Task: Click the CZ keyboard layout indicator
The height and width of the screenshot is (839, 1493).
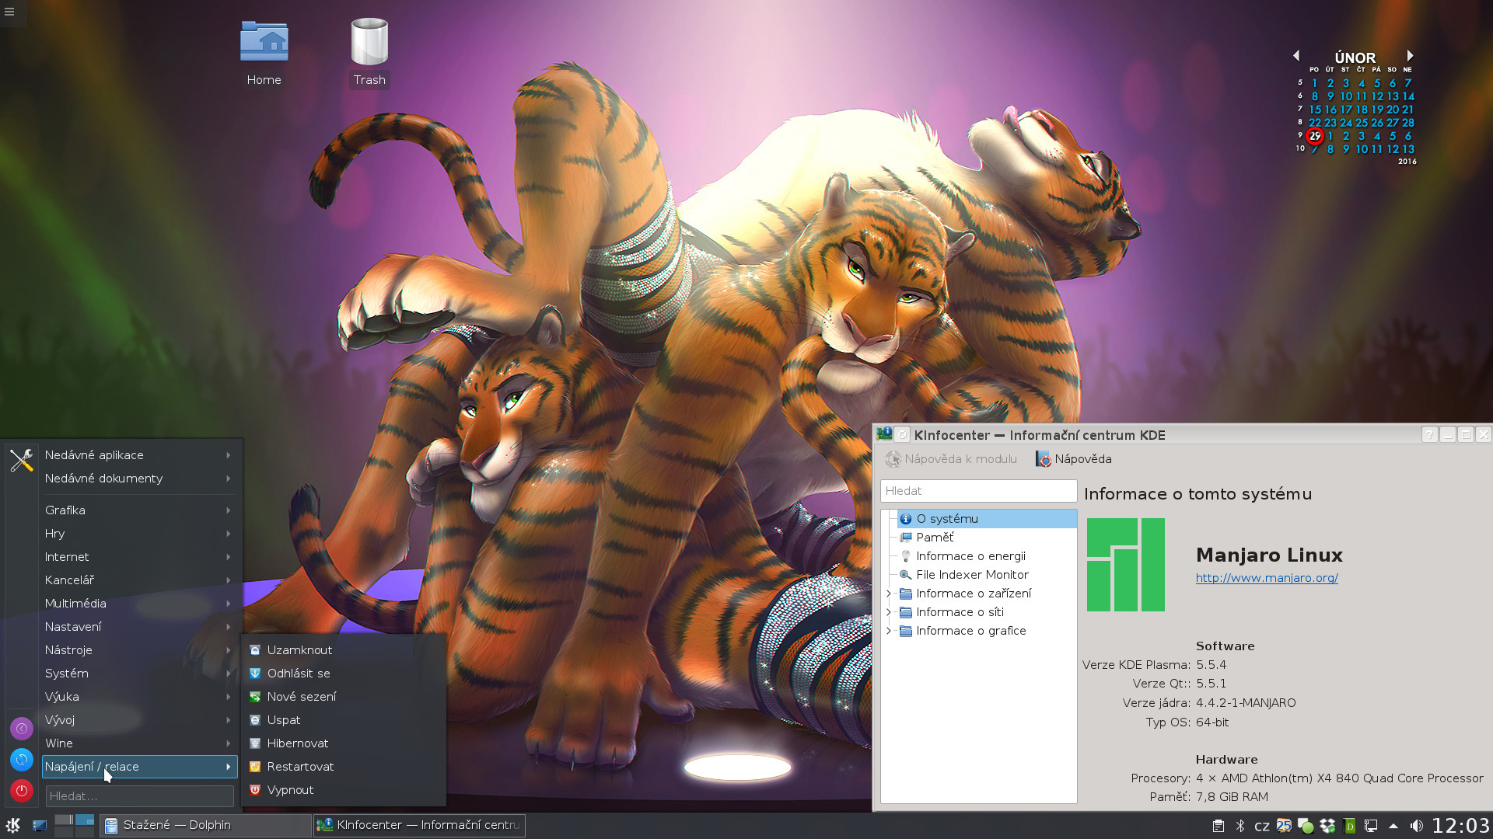Action: point(1262,826)
